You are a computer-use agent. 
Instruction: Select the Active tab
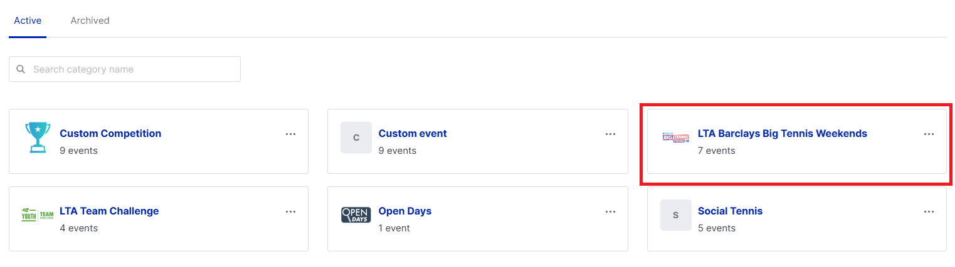[x=28, y=21]
